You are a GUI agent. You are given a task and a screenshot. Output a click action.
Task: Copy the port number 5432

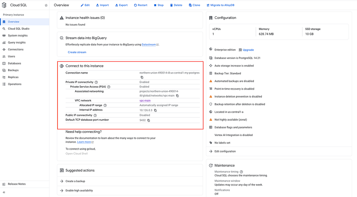click(149, 120)
